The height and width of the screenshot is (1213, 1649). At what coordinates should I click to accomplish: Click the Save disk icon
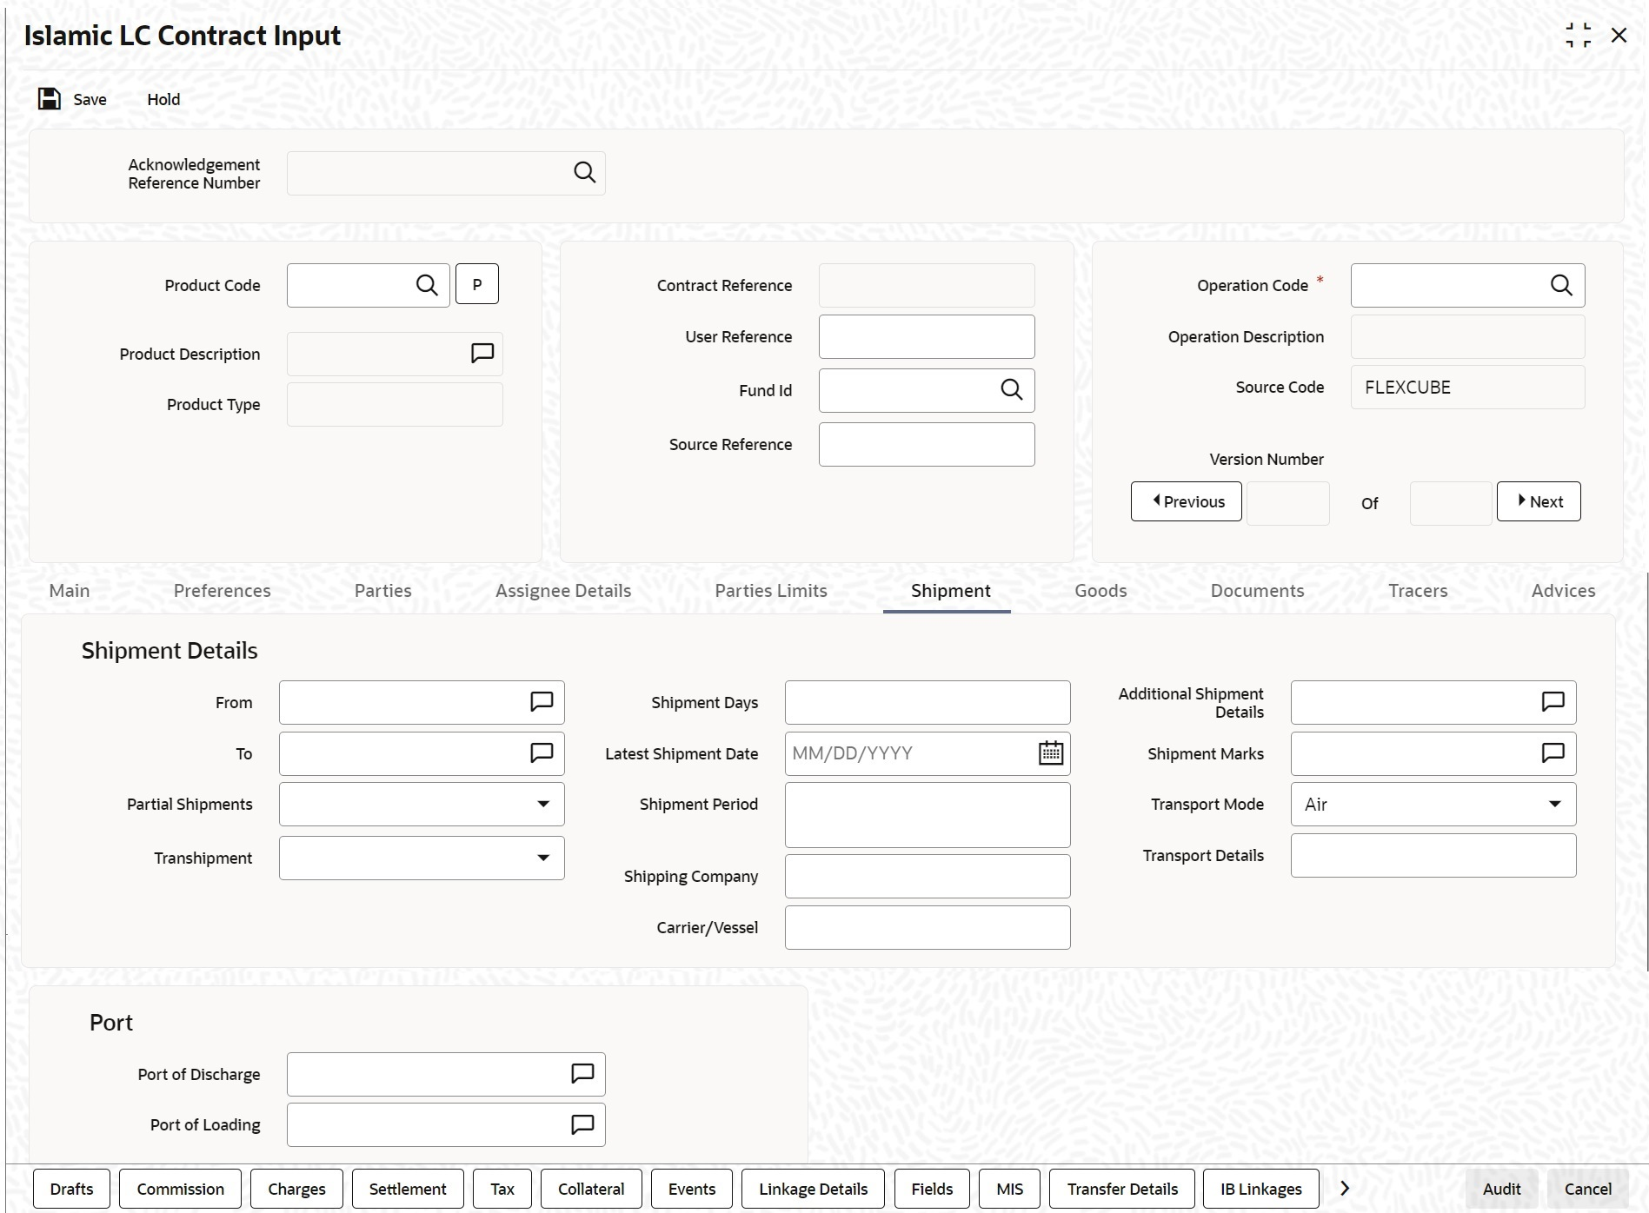click(50, 99)
